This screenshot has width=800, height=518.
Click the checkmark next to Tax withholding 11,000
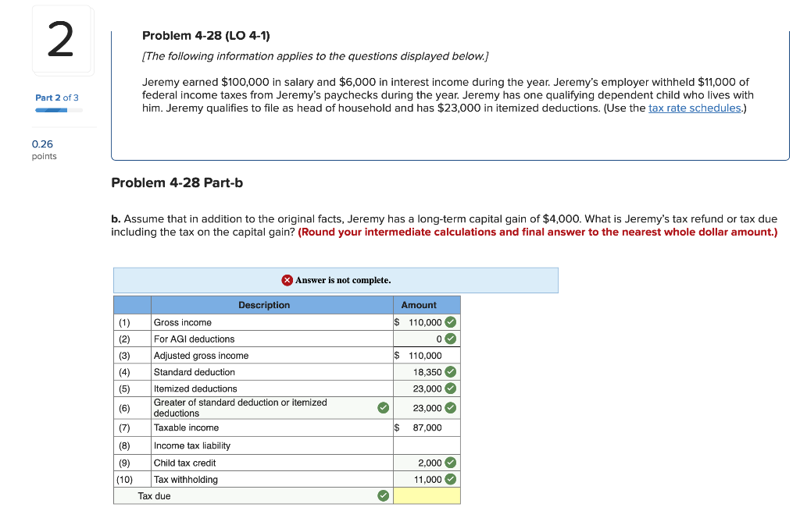coord(452,479)
